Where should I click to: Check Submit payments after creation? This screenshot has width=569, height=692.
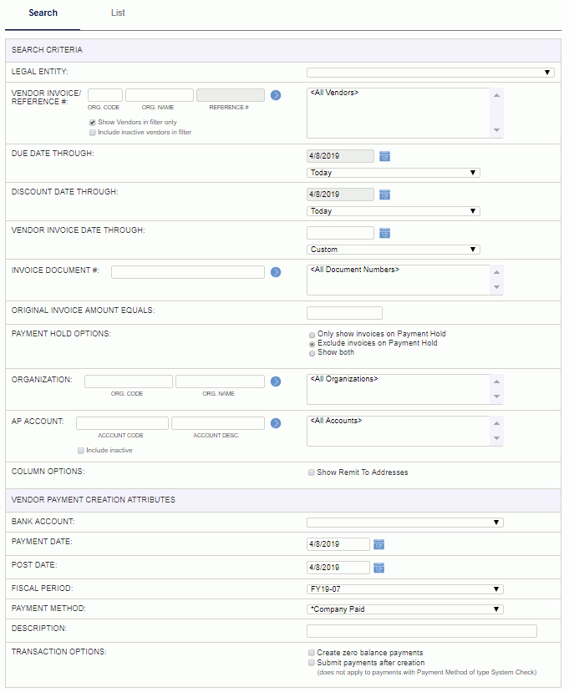pos(312,663)
